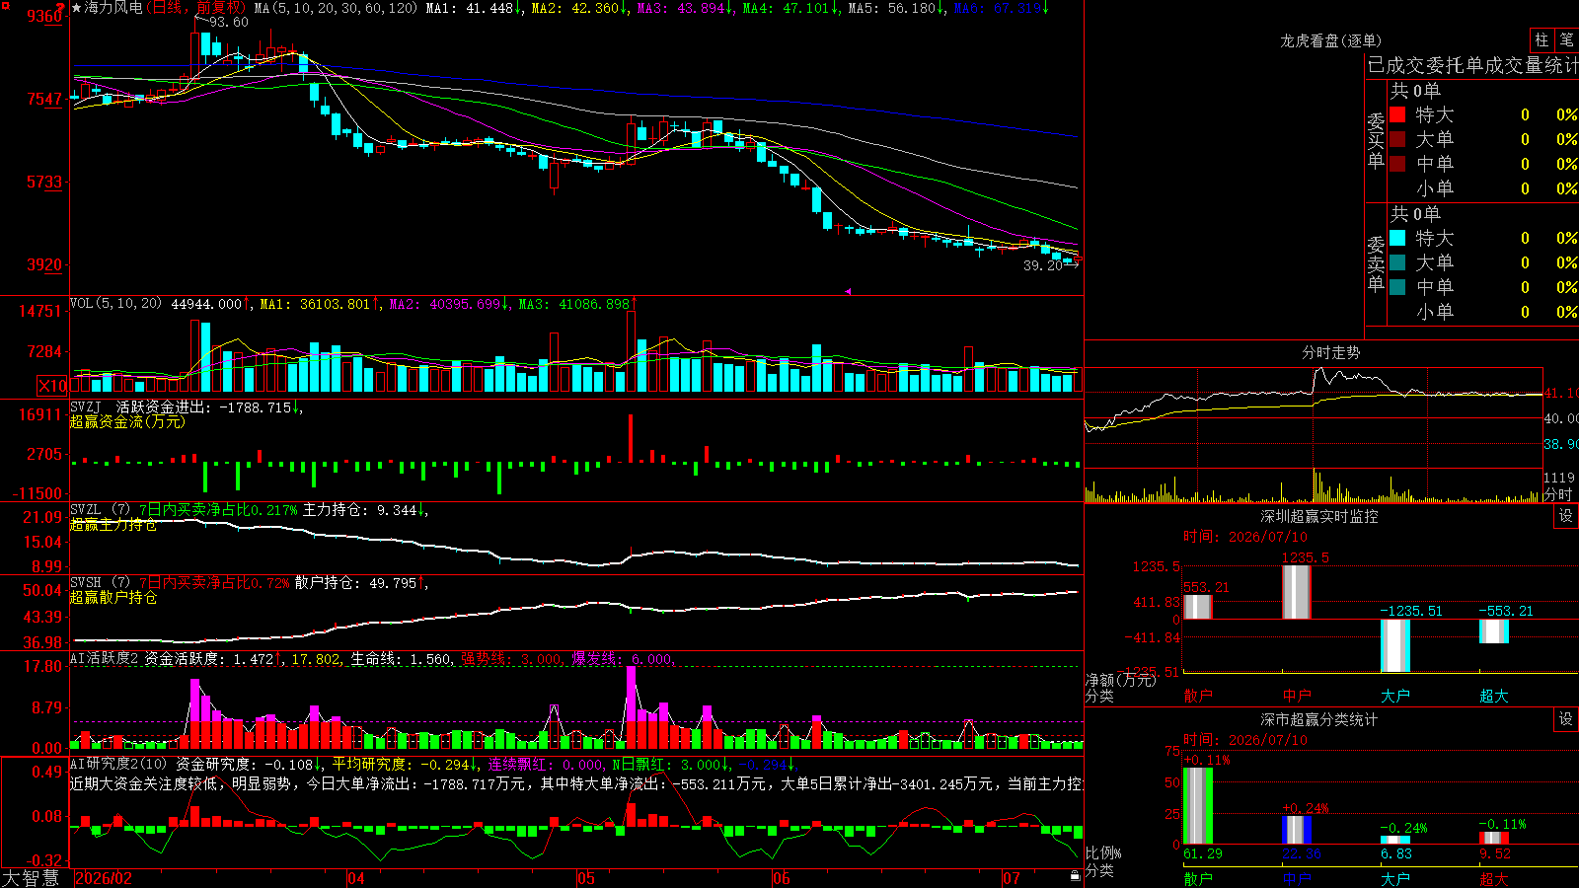
Task: Click the 大户 bar showing -1235.51
Action: click(1395, 645)
